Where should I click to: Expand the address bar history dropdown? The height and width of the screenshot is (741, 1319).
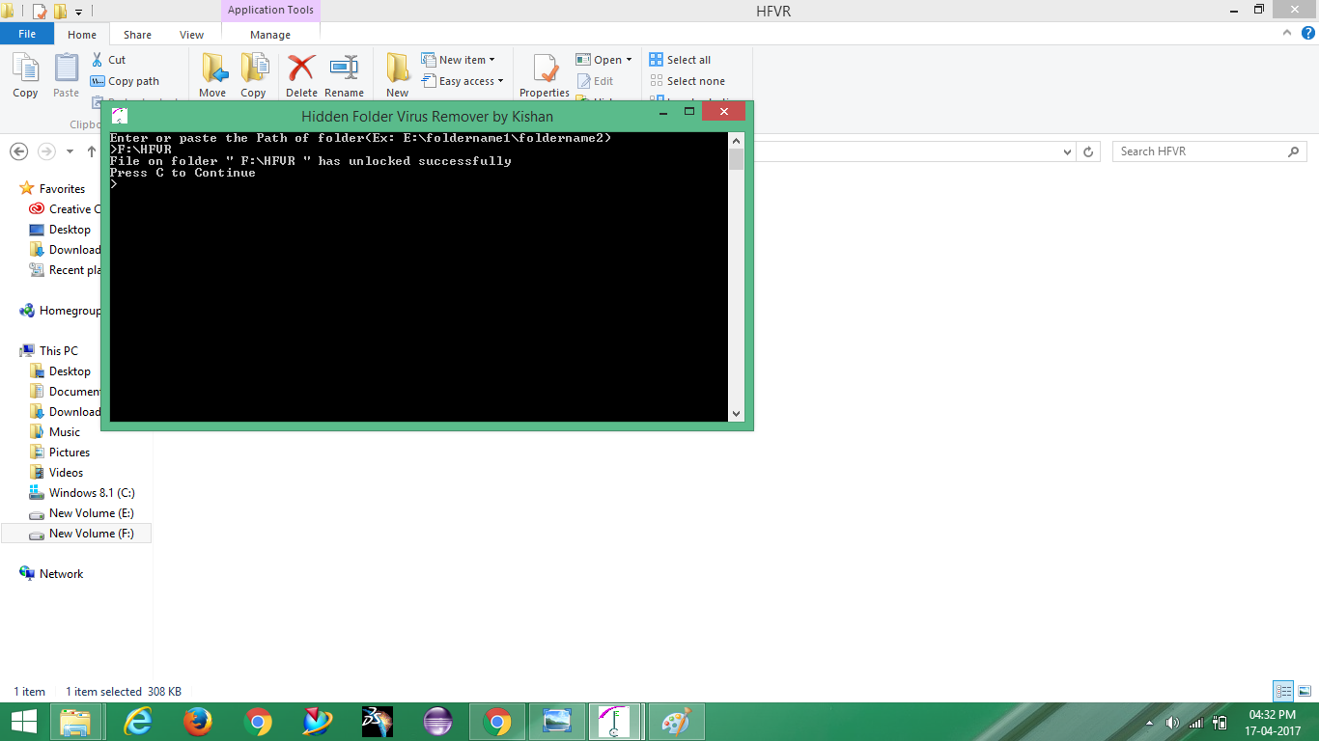coord(1067,152)
